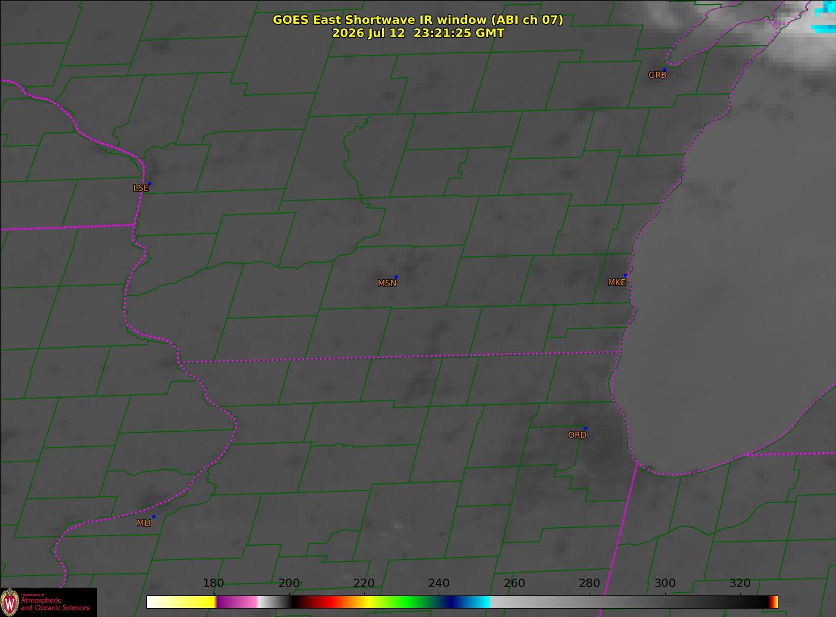The height and width of the screenshot is (617, 836).
Task: Click the 180 tick label on the scale
Action: click(x=213, y=583)
